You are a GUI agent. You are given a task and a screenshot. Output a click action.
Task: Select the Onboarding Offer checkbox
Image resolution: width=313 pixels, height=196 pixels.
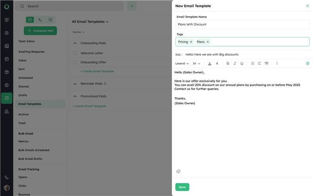click(75, 62)
